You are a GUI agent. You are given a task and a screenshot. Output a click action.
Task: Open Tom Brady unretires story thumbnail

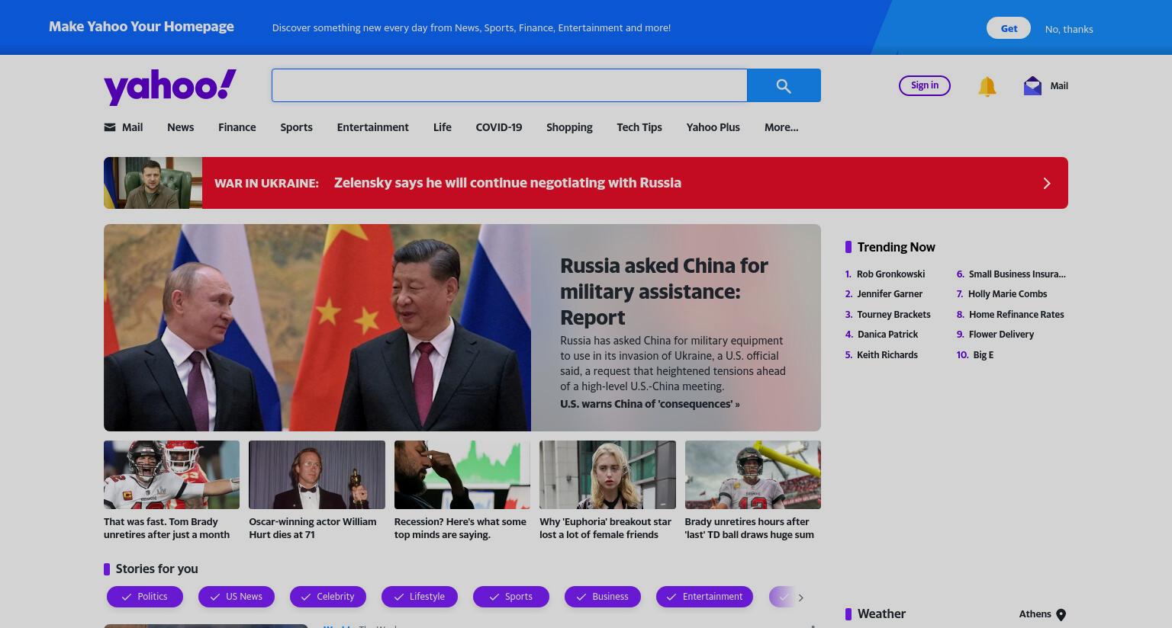(172, 475)
